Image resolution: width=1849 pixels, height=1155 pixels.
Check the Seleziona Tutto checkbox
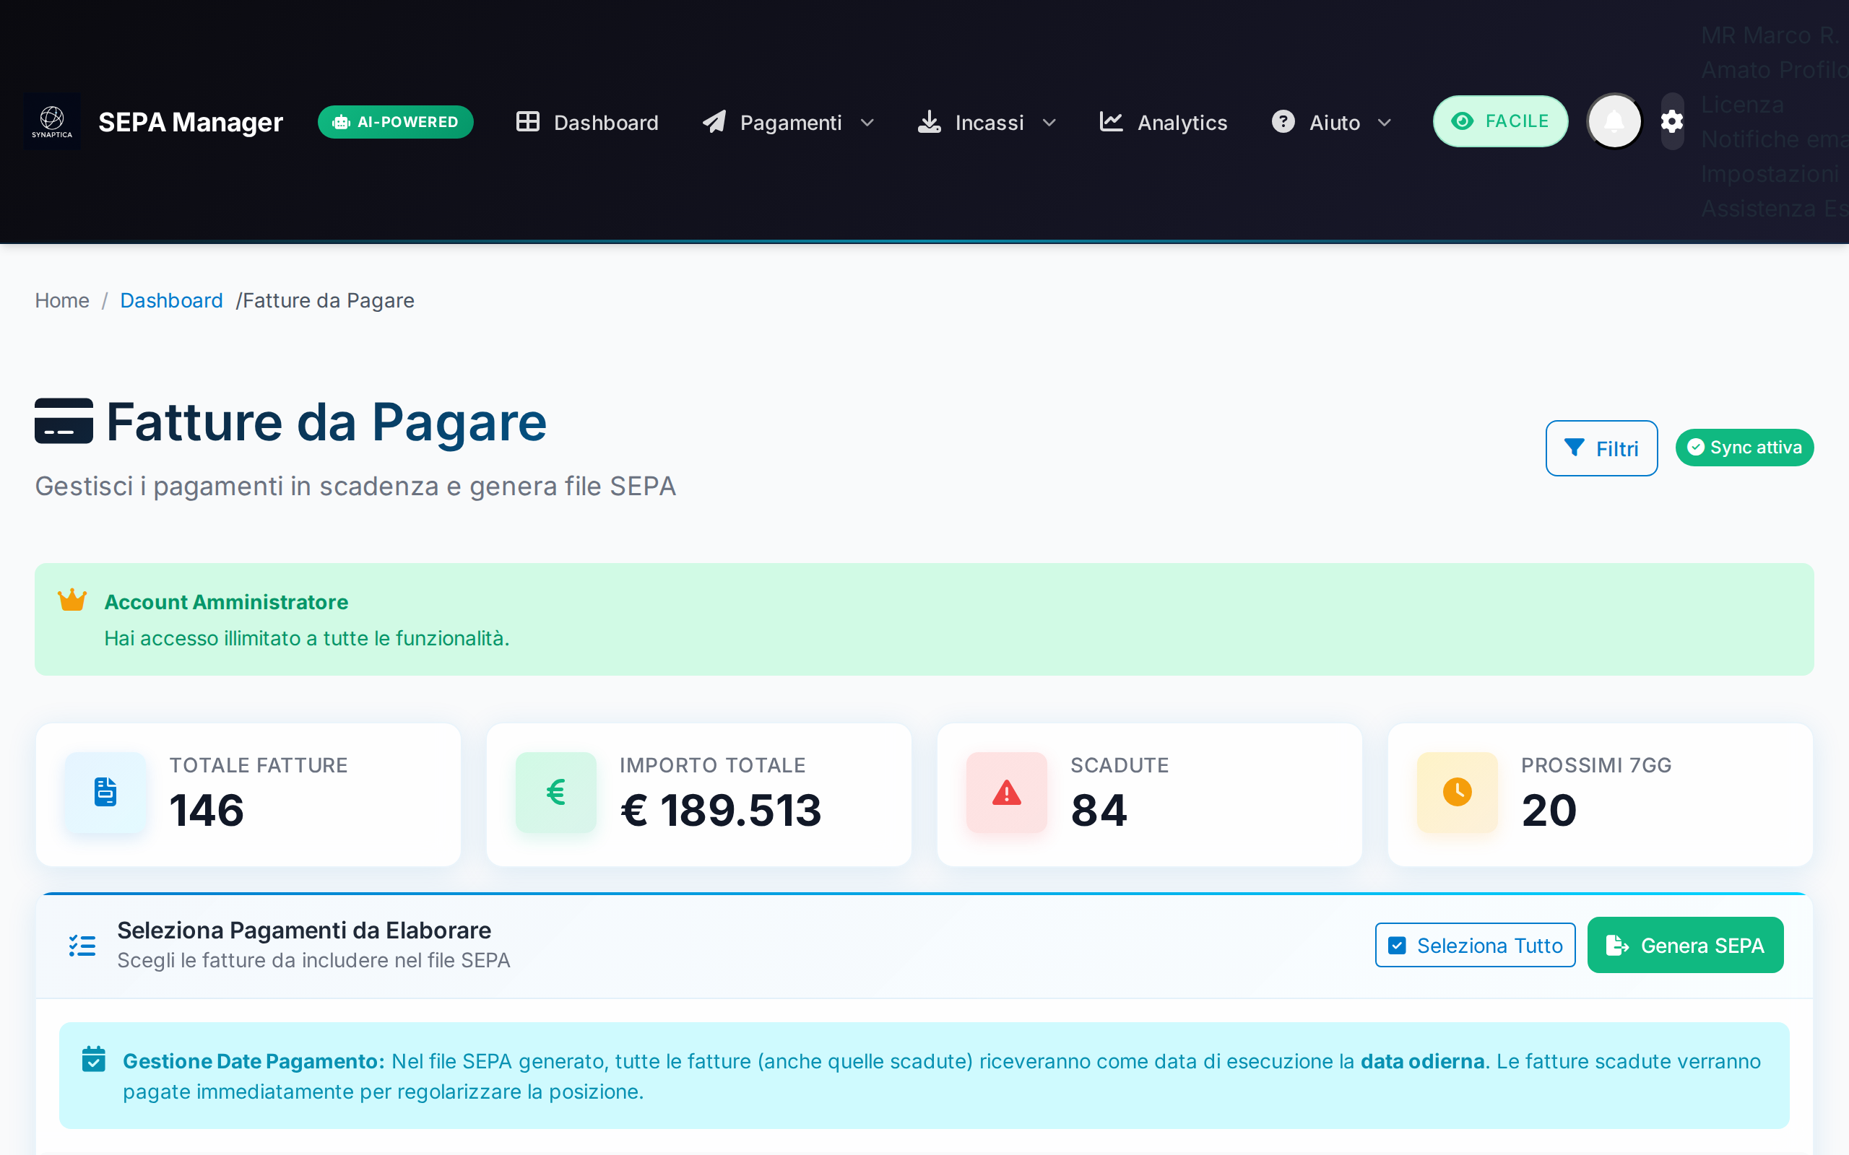point(1398,945)
